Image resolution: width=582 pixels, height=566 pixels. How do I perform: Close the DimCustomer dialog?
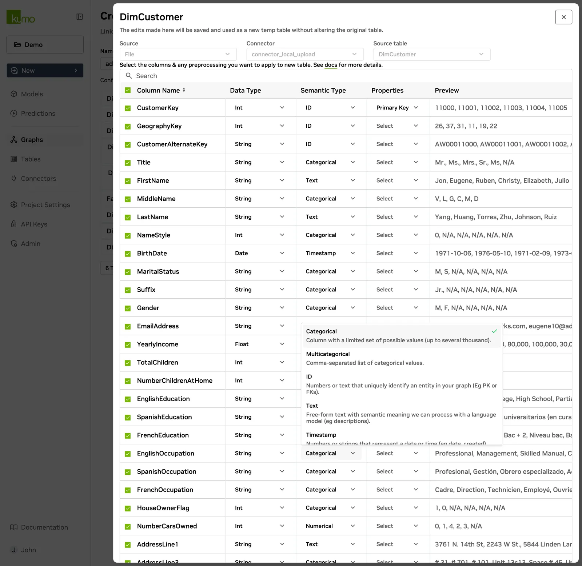point(563,17)
